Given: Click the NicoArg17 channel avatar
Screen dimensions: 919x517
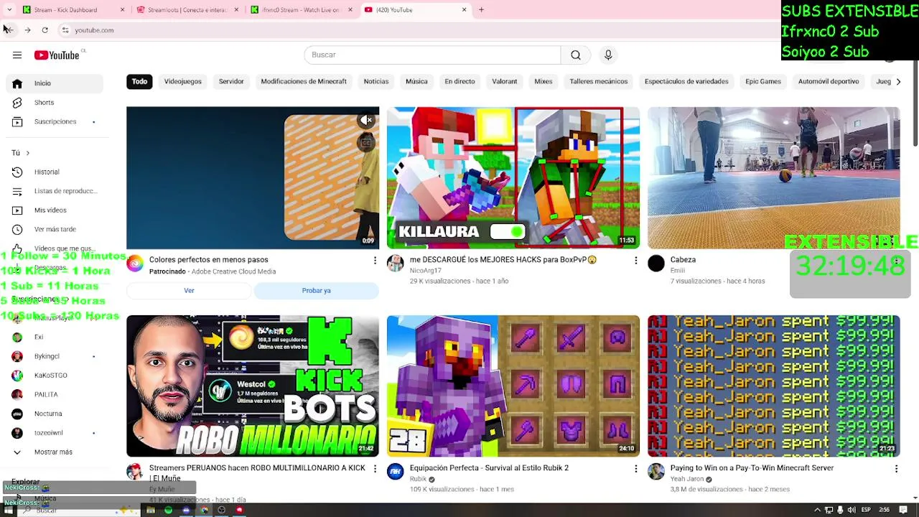Looking at the screenshot, I should tap(396, 264).
